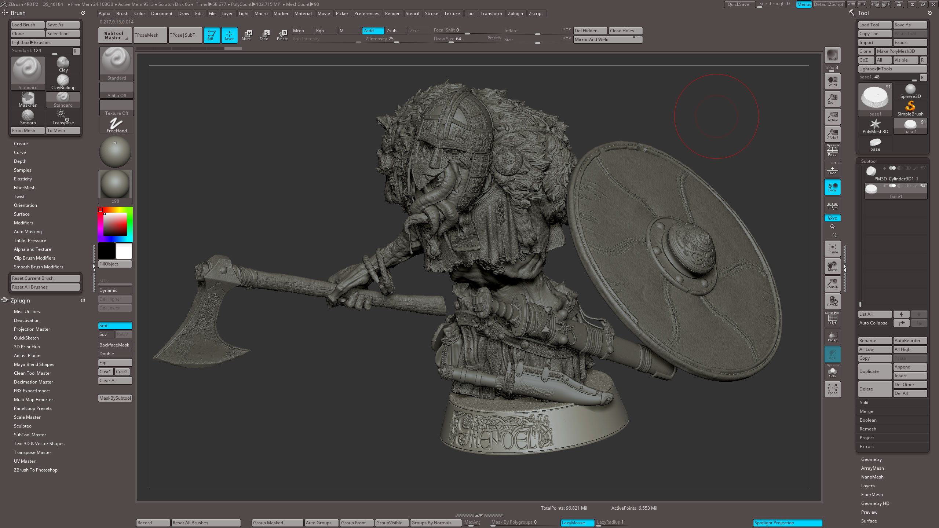Expand the UV Master plugin
939x528 pixels.
[x=25, y=461]
